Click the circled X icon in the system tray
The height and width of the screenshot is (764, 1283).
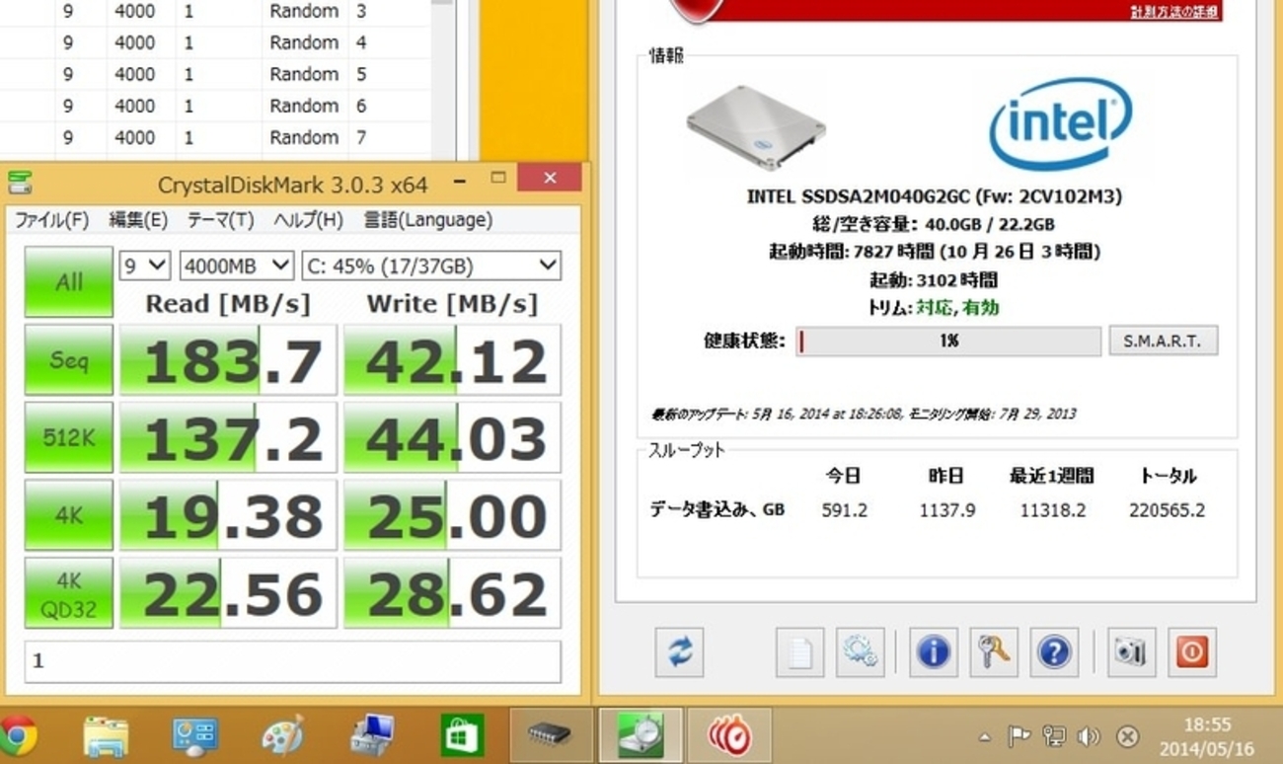[x=1127, y=736]
